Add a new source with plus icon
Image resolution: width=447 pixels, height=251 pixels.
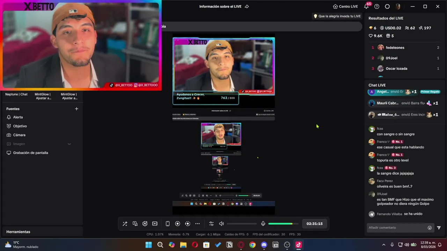coord(76,109)
